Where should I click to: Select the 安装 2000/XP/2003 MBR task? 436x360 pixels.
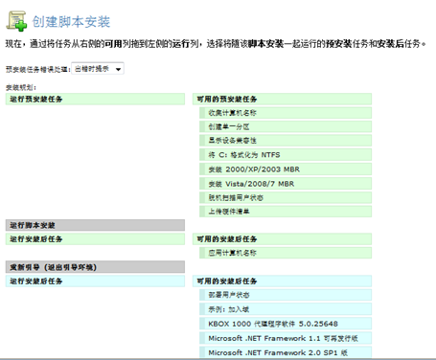point(286,169)
